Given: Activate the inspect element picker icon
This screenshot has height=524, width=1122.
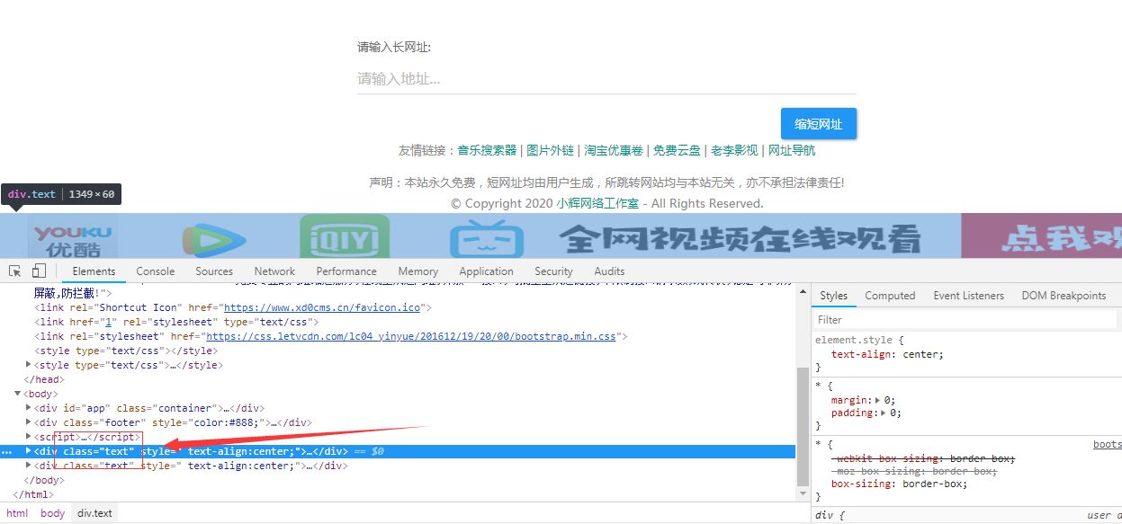Looking at the screenshot, I should (15, 271).
